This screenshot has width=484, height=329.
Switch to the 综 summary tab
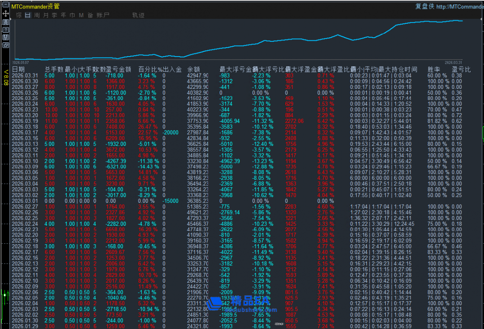click(19, 15)
